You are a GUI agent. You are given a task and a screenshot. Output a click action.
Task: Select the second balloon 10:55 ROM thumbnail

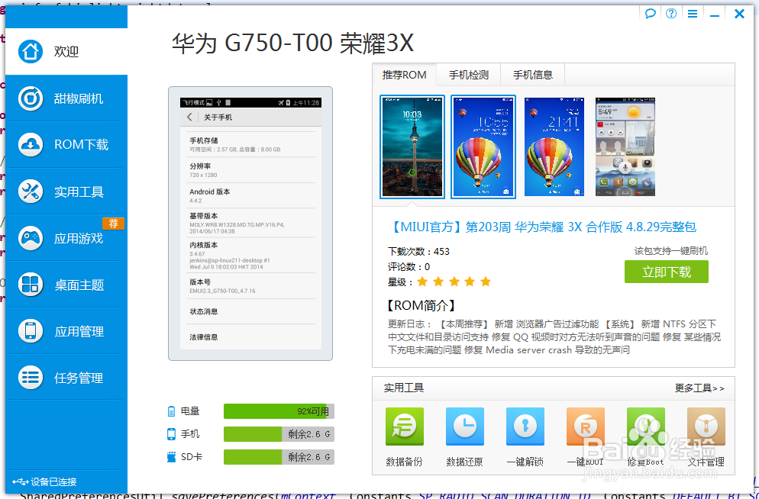coord(483,147)
